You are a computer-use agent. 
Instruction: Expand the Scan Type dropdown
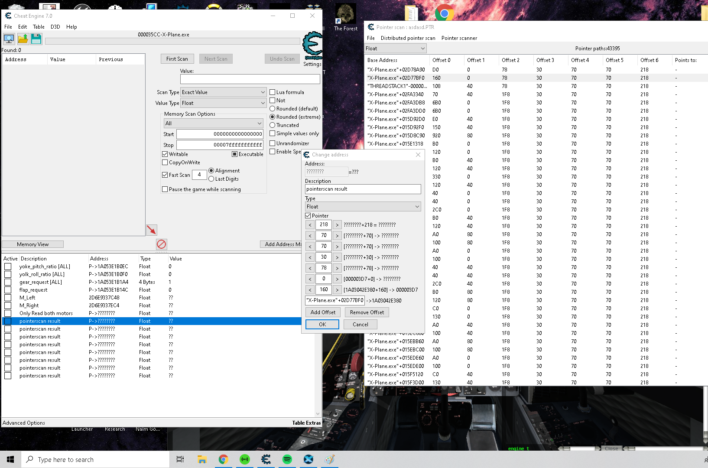click(x=223, y=92)
